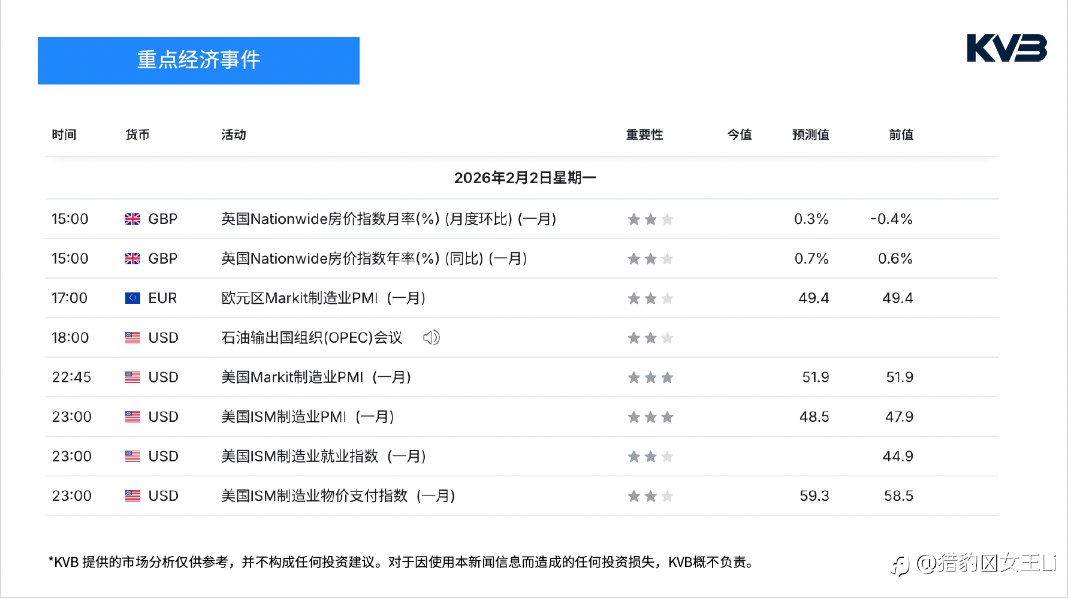Image resolution: width=1068 pixels, height=598 pixels.
Task: Click the KVB logo
Action: coord(1007,48)
